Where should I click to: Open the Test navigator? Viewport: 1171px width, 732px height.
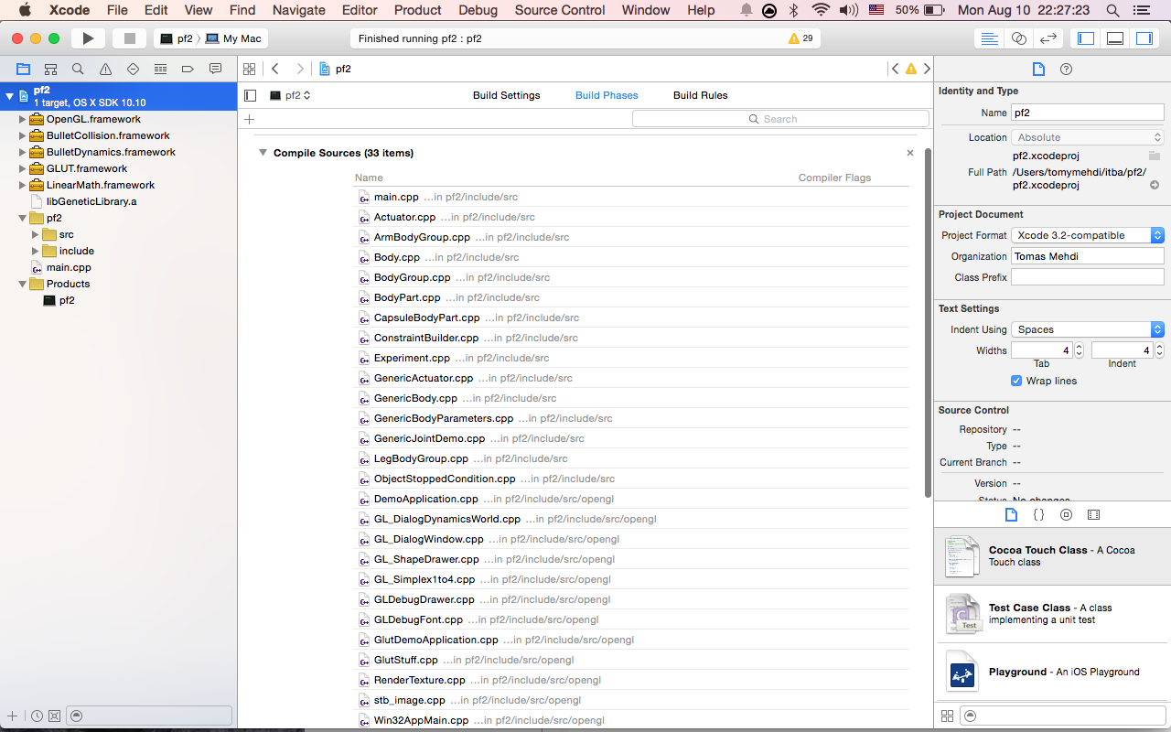(x=133, y=69)
